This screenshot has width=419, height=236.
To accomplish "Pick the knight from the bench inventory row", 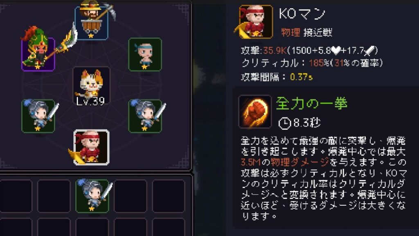I will [x=92, y=196].
